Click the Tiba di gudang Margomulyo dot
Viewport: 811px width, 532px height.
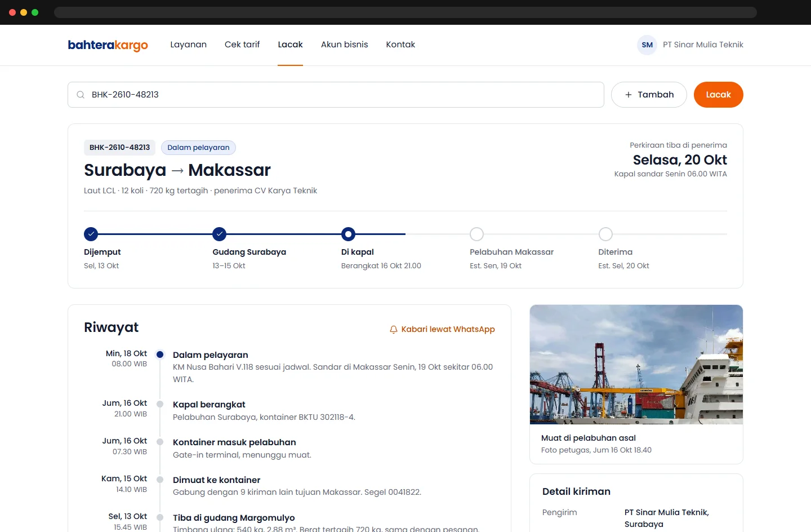(x=160, y=517)
